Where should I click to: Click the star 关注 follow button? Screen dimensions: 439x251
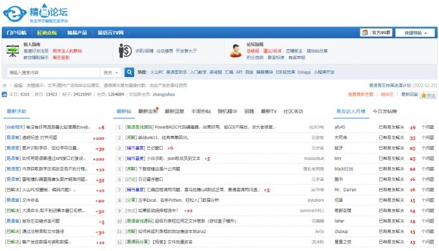[428, 95]
